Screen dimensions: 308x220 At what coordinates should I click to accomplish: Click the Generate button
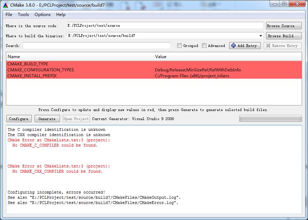[47, 119]
